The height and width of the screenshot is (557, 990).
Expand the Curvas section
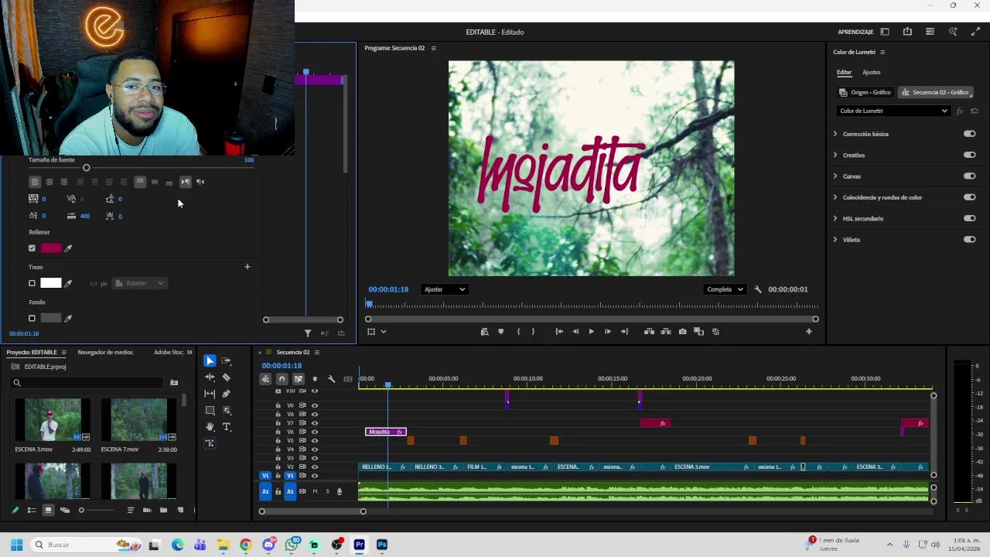coord(835,176)
